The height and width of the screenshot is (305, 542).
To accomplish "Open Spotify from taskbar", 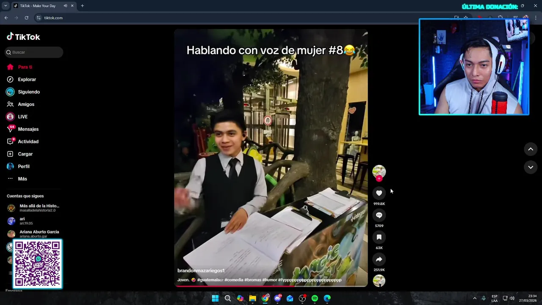I will tap(315, 298).
